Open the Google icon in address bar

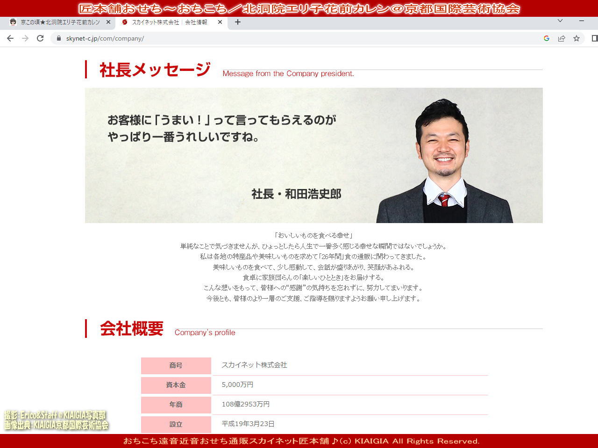(547, 38)
